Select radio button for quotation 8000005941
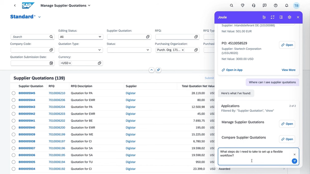The image size is (310, 174). (x=14, y=121)
